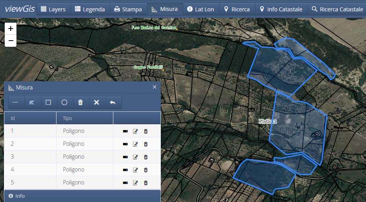Delete polygon 5 using its trash icon
Screen dimensions: 366x202
pos(146,183)
